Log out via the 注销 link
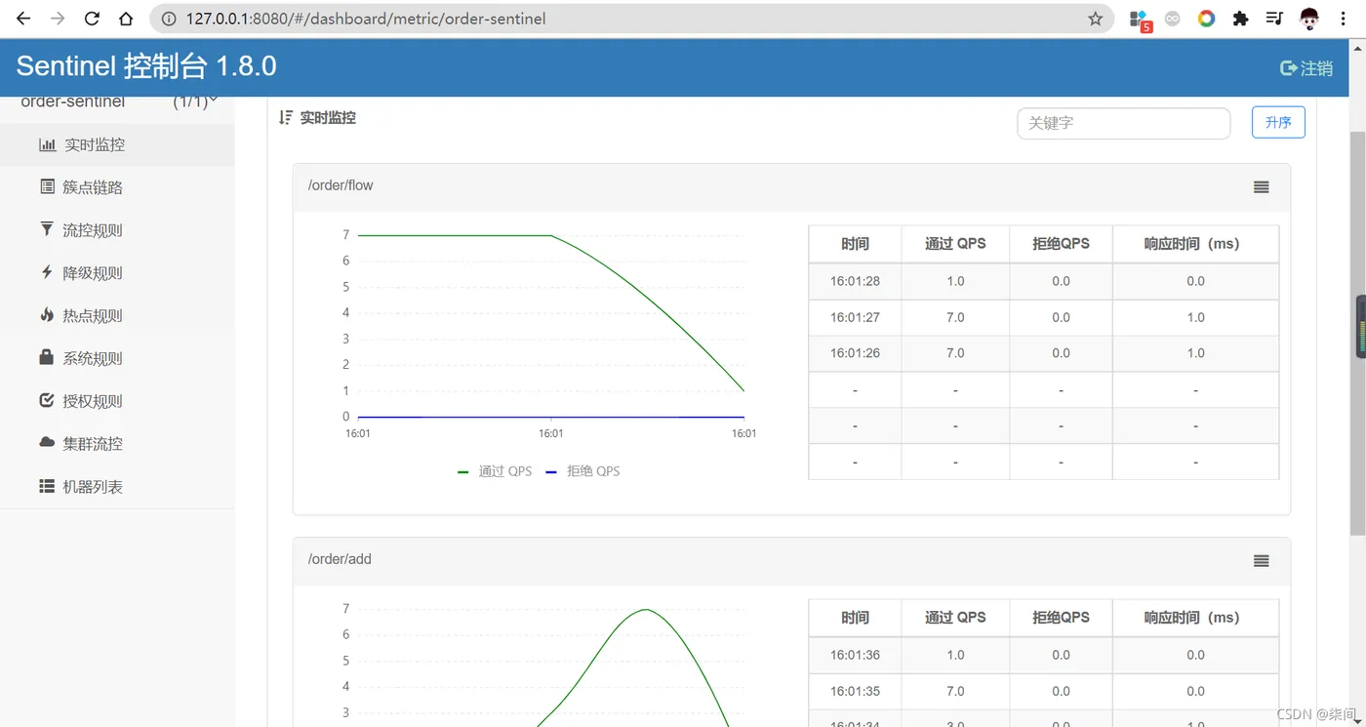The image size is (1366, 727). click(1306, 68)
